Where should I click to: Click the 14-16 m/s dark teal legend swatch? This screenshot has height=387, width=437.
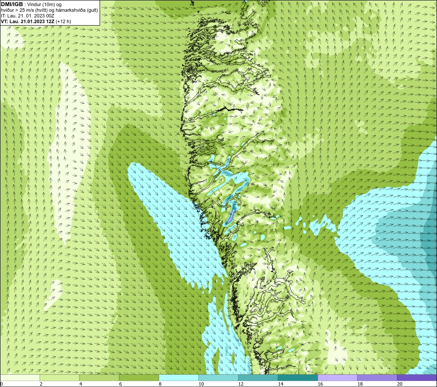[x=298, y=377]
